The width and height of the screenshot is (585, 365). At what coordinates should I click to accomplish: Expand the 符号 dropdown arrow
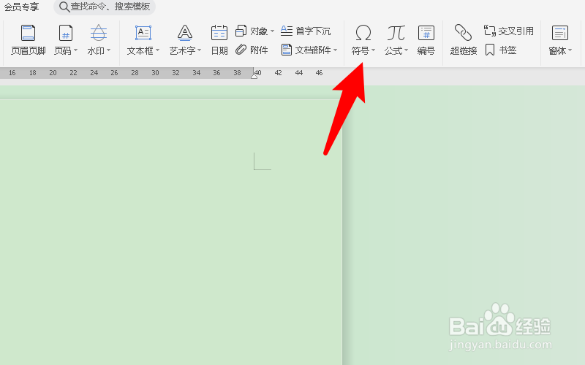(373, 50)
